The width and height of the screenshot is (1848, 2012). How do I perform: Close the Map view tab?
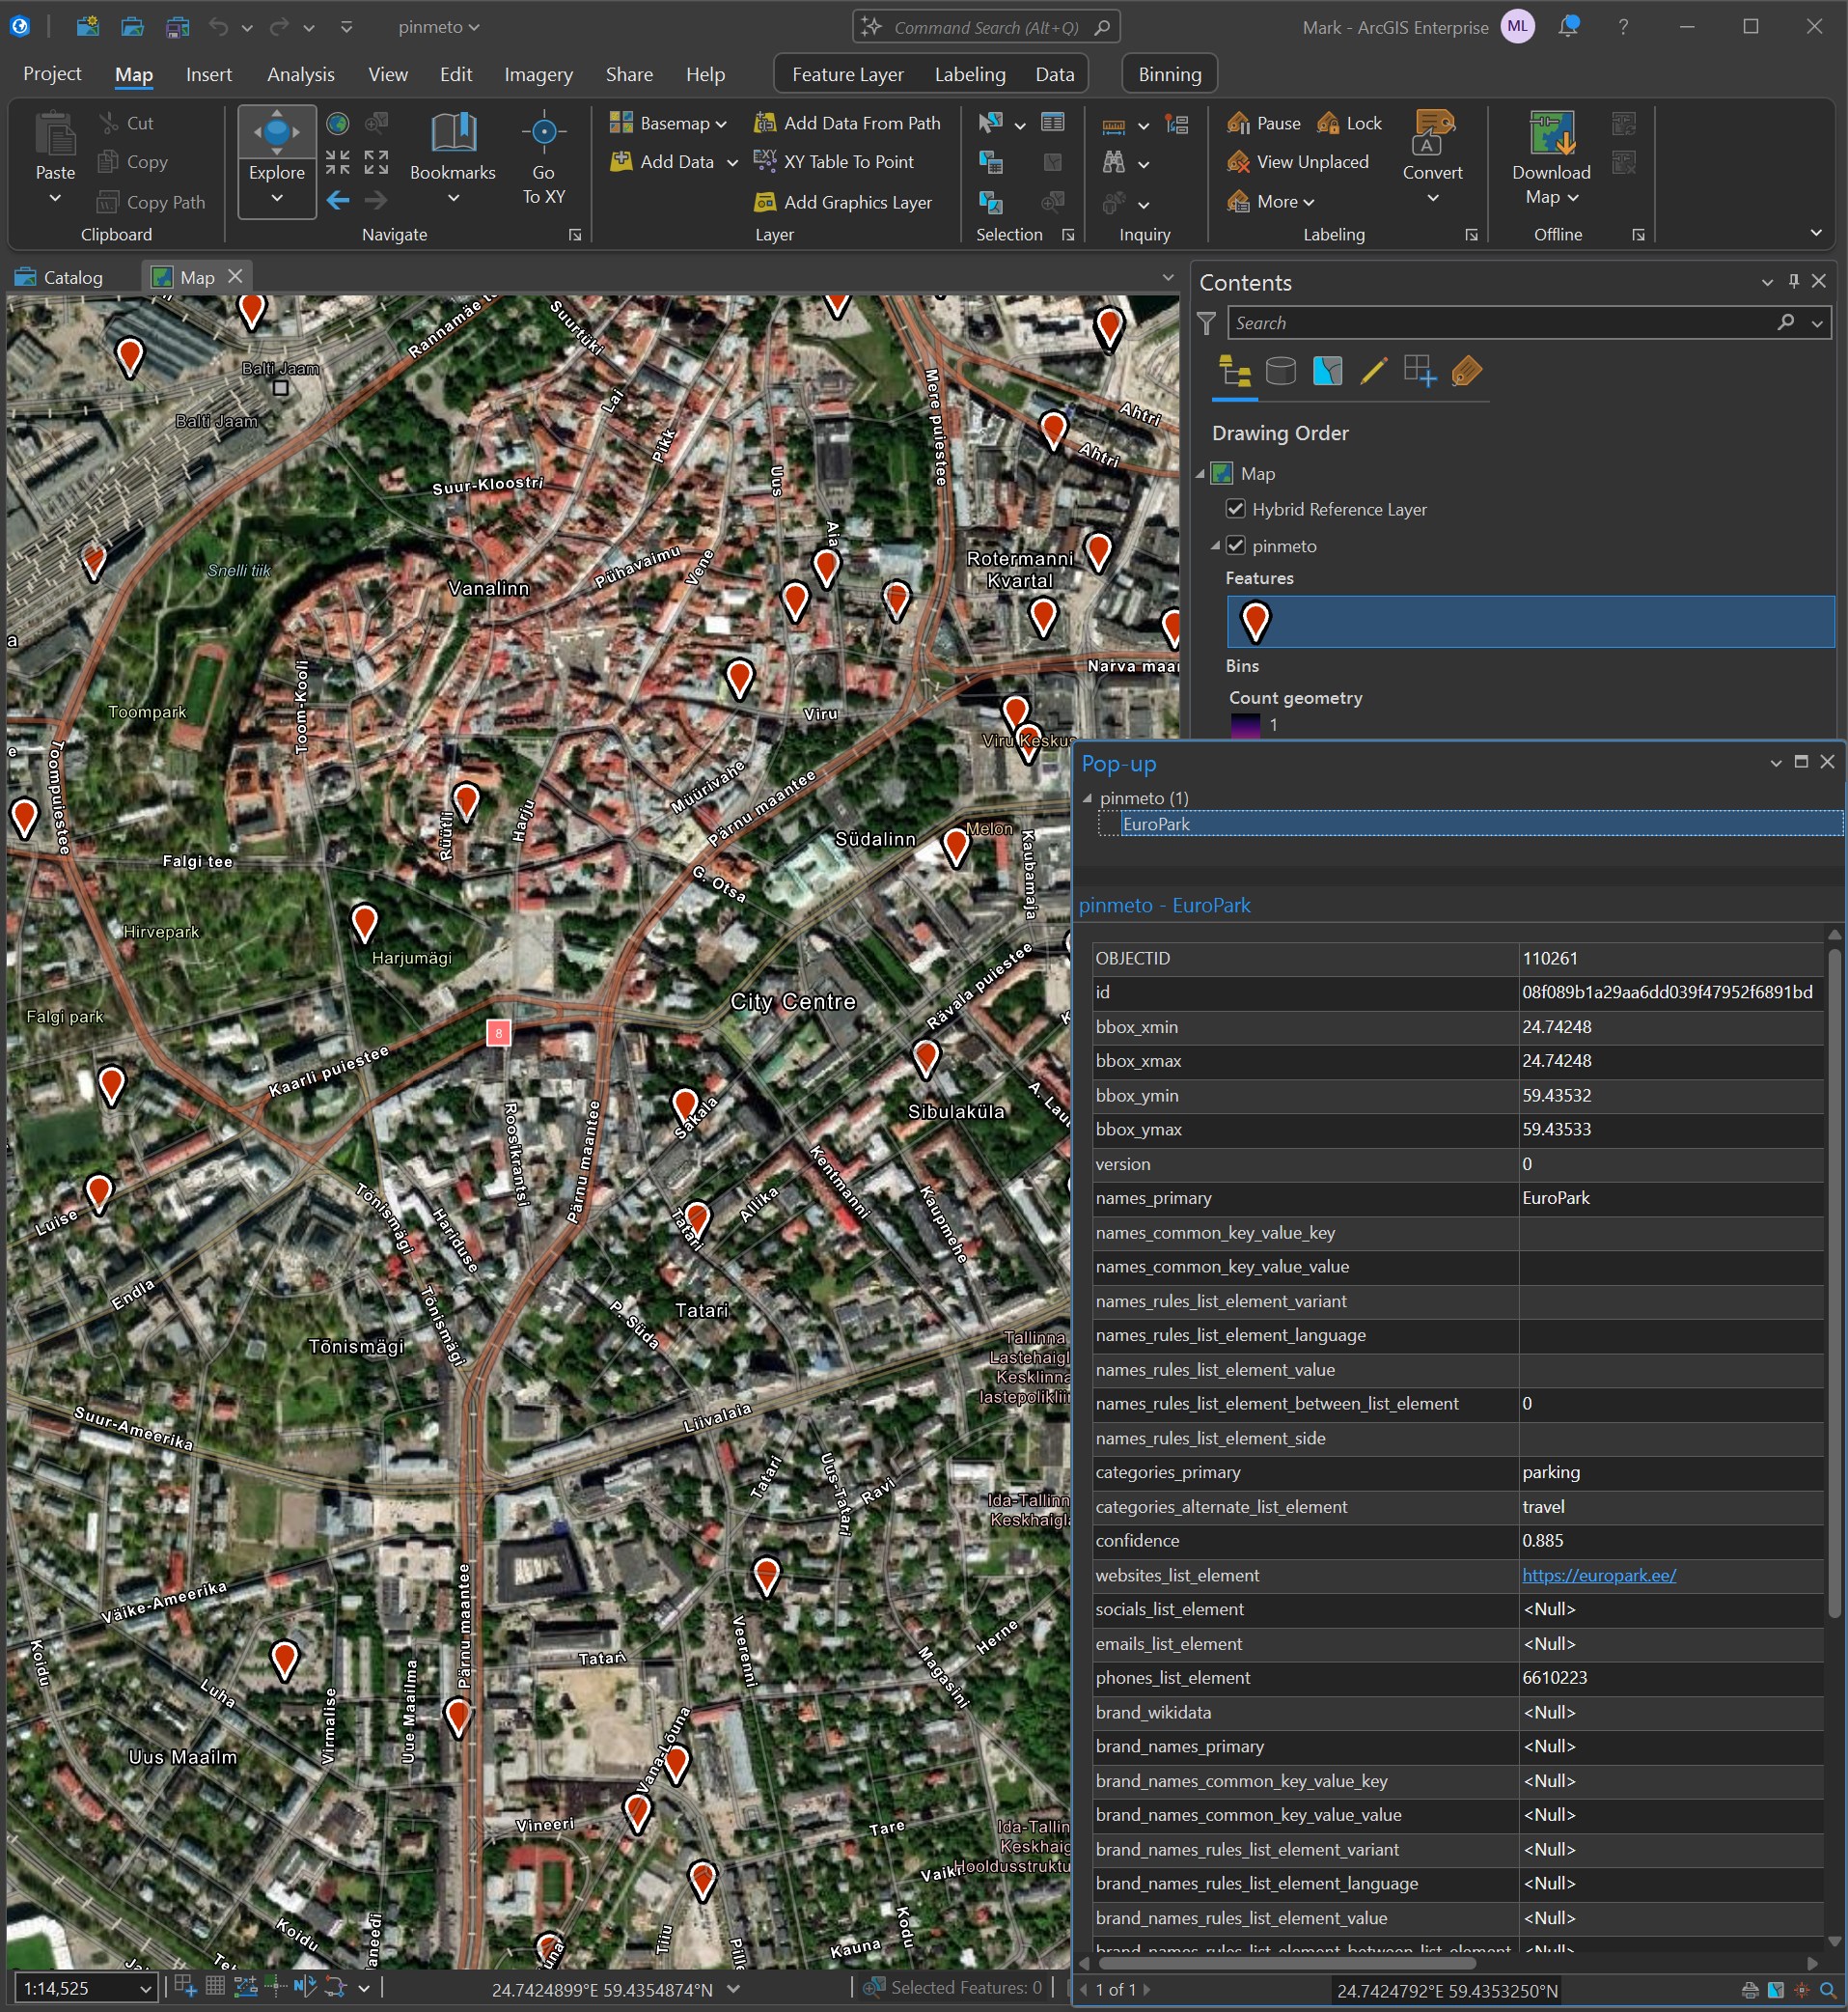[x=235, y=276]
